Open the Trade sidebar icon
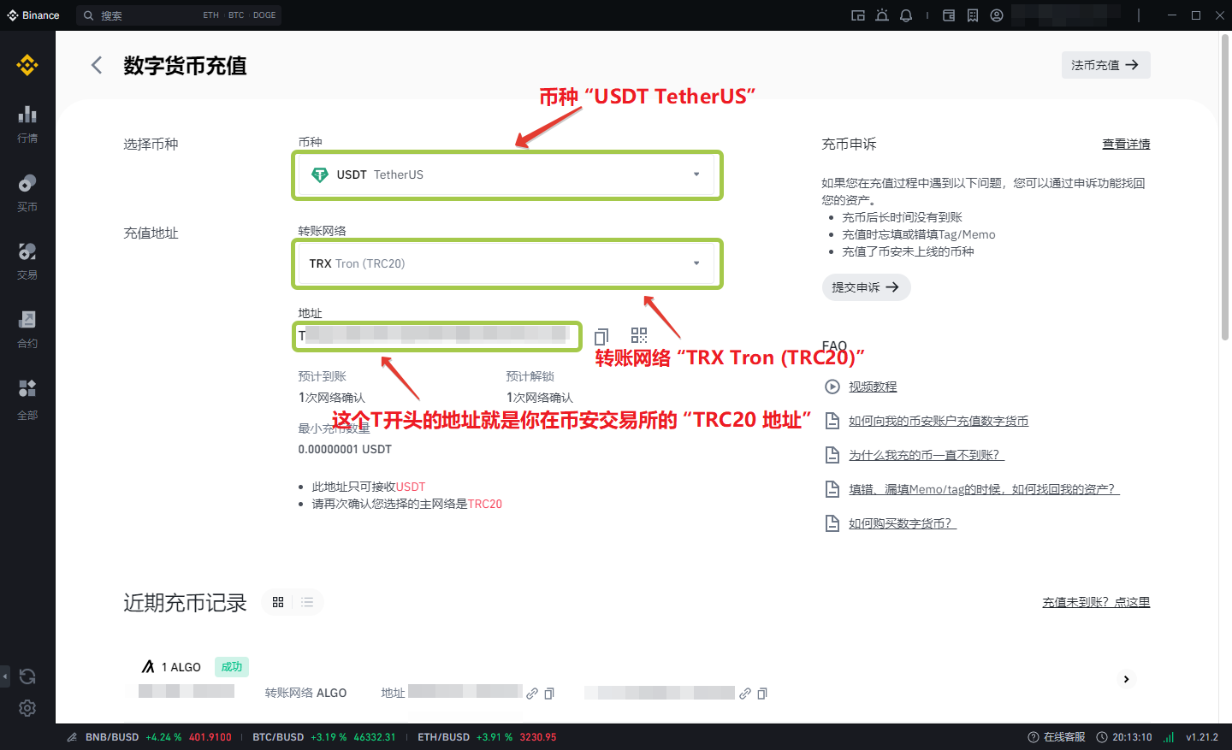 [x=27, y=260]
